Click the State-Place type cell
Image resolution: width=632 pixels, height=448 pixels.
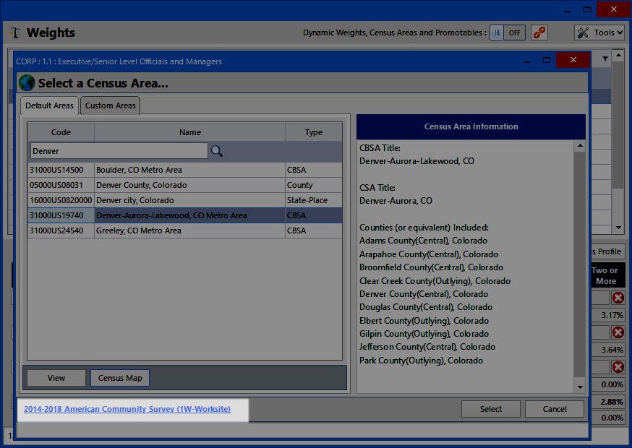tap(314, 200)
